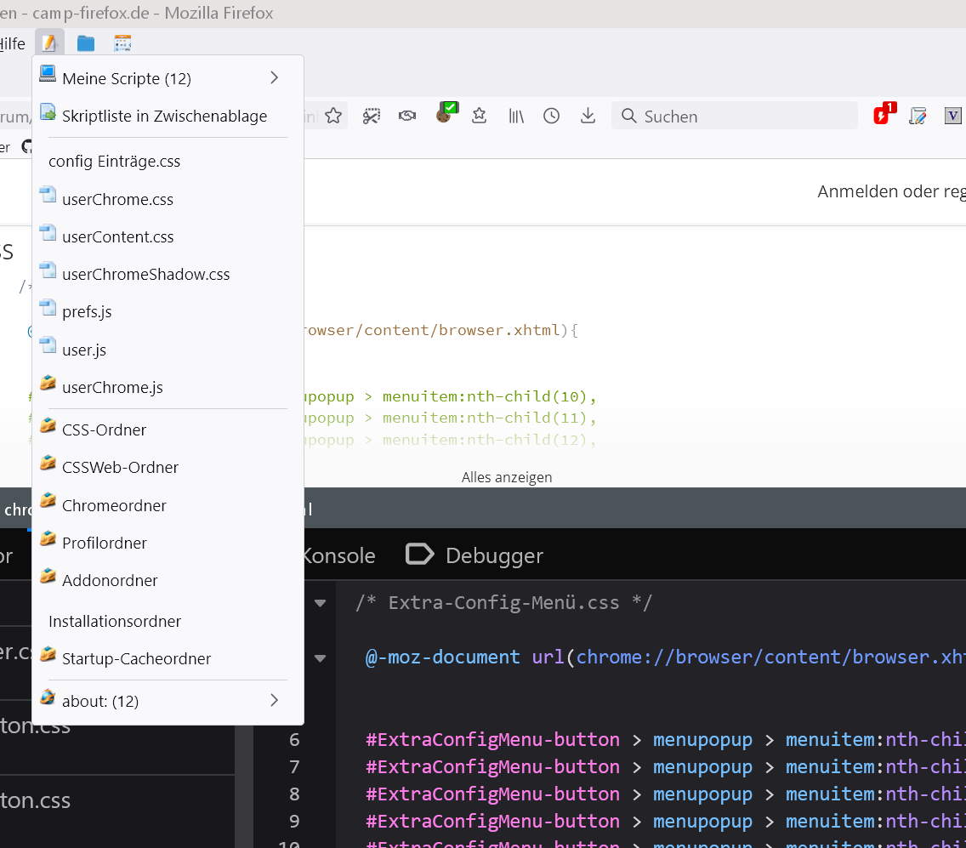The width and height of the screenshot is (966, 848).
Task: Click the bookmark star in address bar
Action: point(333,116)
